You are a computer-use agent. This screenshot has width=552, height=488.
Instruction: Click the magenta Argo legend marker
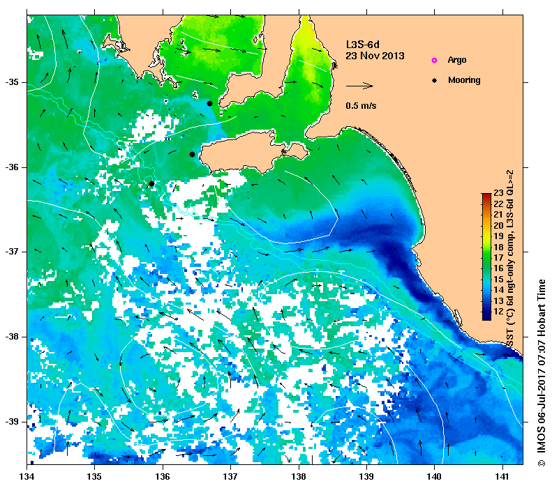pyautogui.click(x=435, y=61)
